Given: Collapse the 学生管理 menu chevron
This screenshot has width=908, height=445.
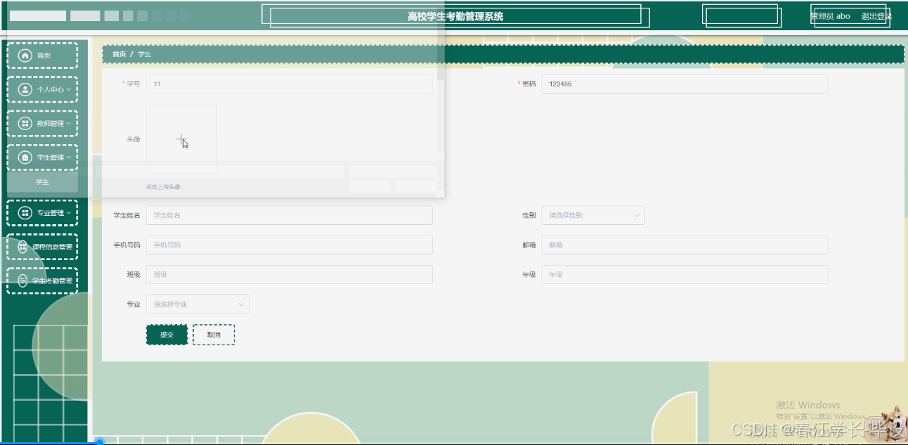Looking at the screenshot, I should pyautogui.click(x=68, y=157).
